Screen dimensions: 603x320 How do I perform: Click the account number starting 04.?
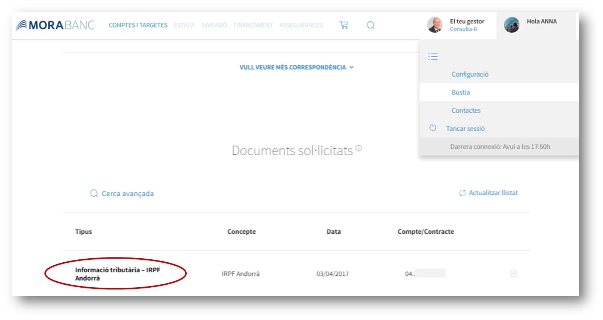(425, 273)
